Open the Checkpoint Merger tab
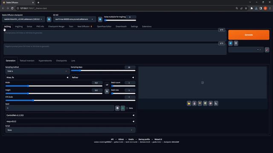 pos(56,26)
